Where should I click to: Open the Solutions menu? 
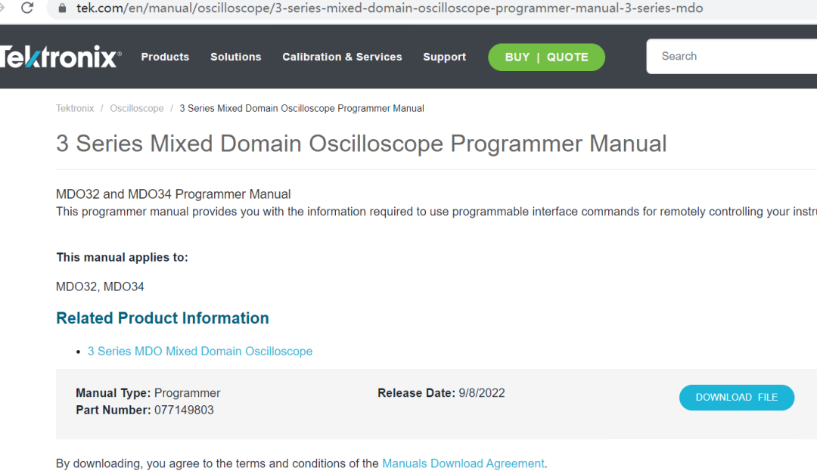coord(235,57)
